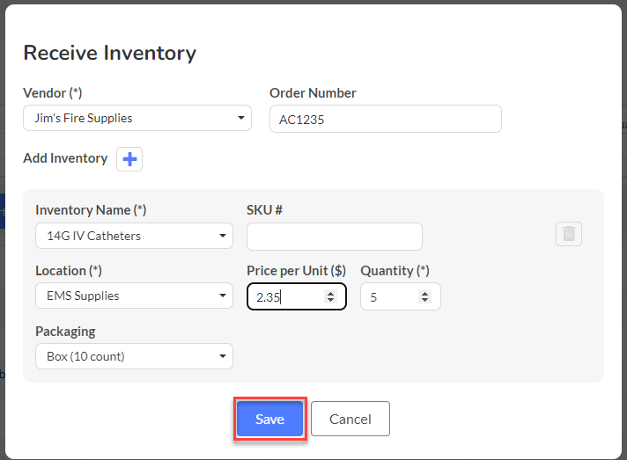Delete the inventory row with trash icon
Viewport: 627px width, 460px height.
(569, 234)
